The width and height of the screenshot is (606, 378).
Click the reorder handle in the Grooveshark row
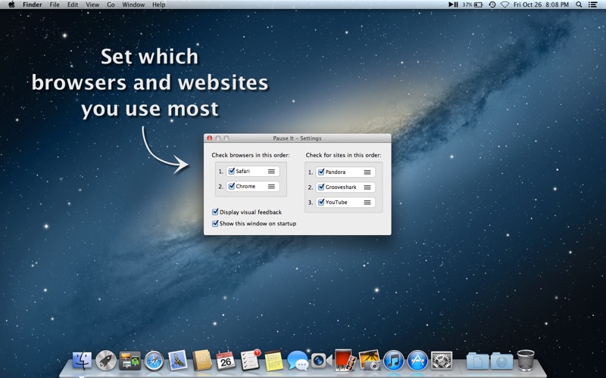367,187
